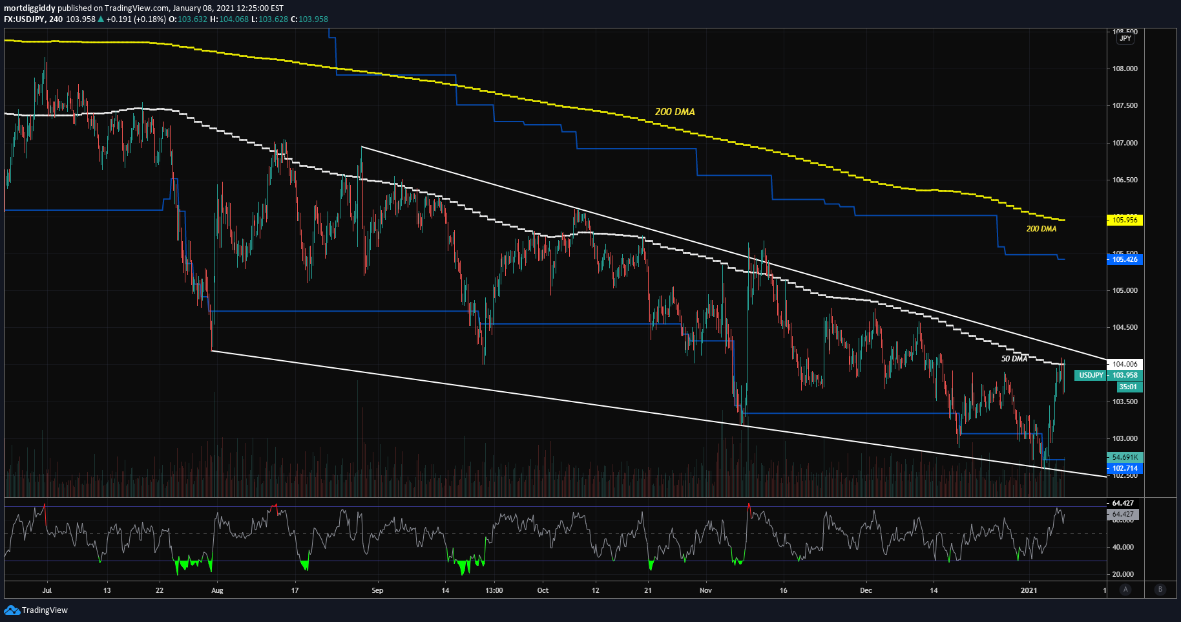Click the TradingView cloud logo
1181x622 pixels.
click(12, 610)
